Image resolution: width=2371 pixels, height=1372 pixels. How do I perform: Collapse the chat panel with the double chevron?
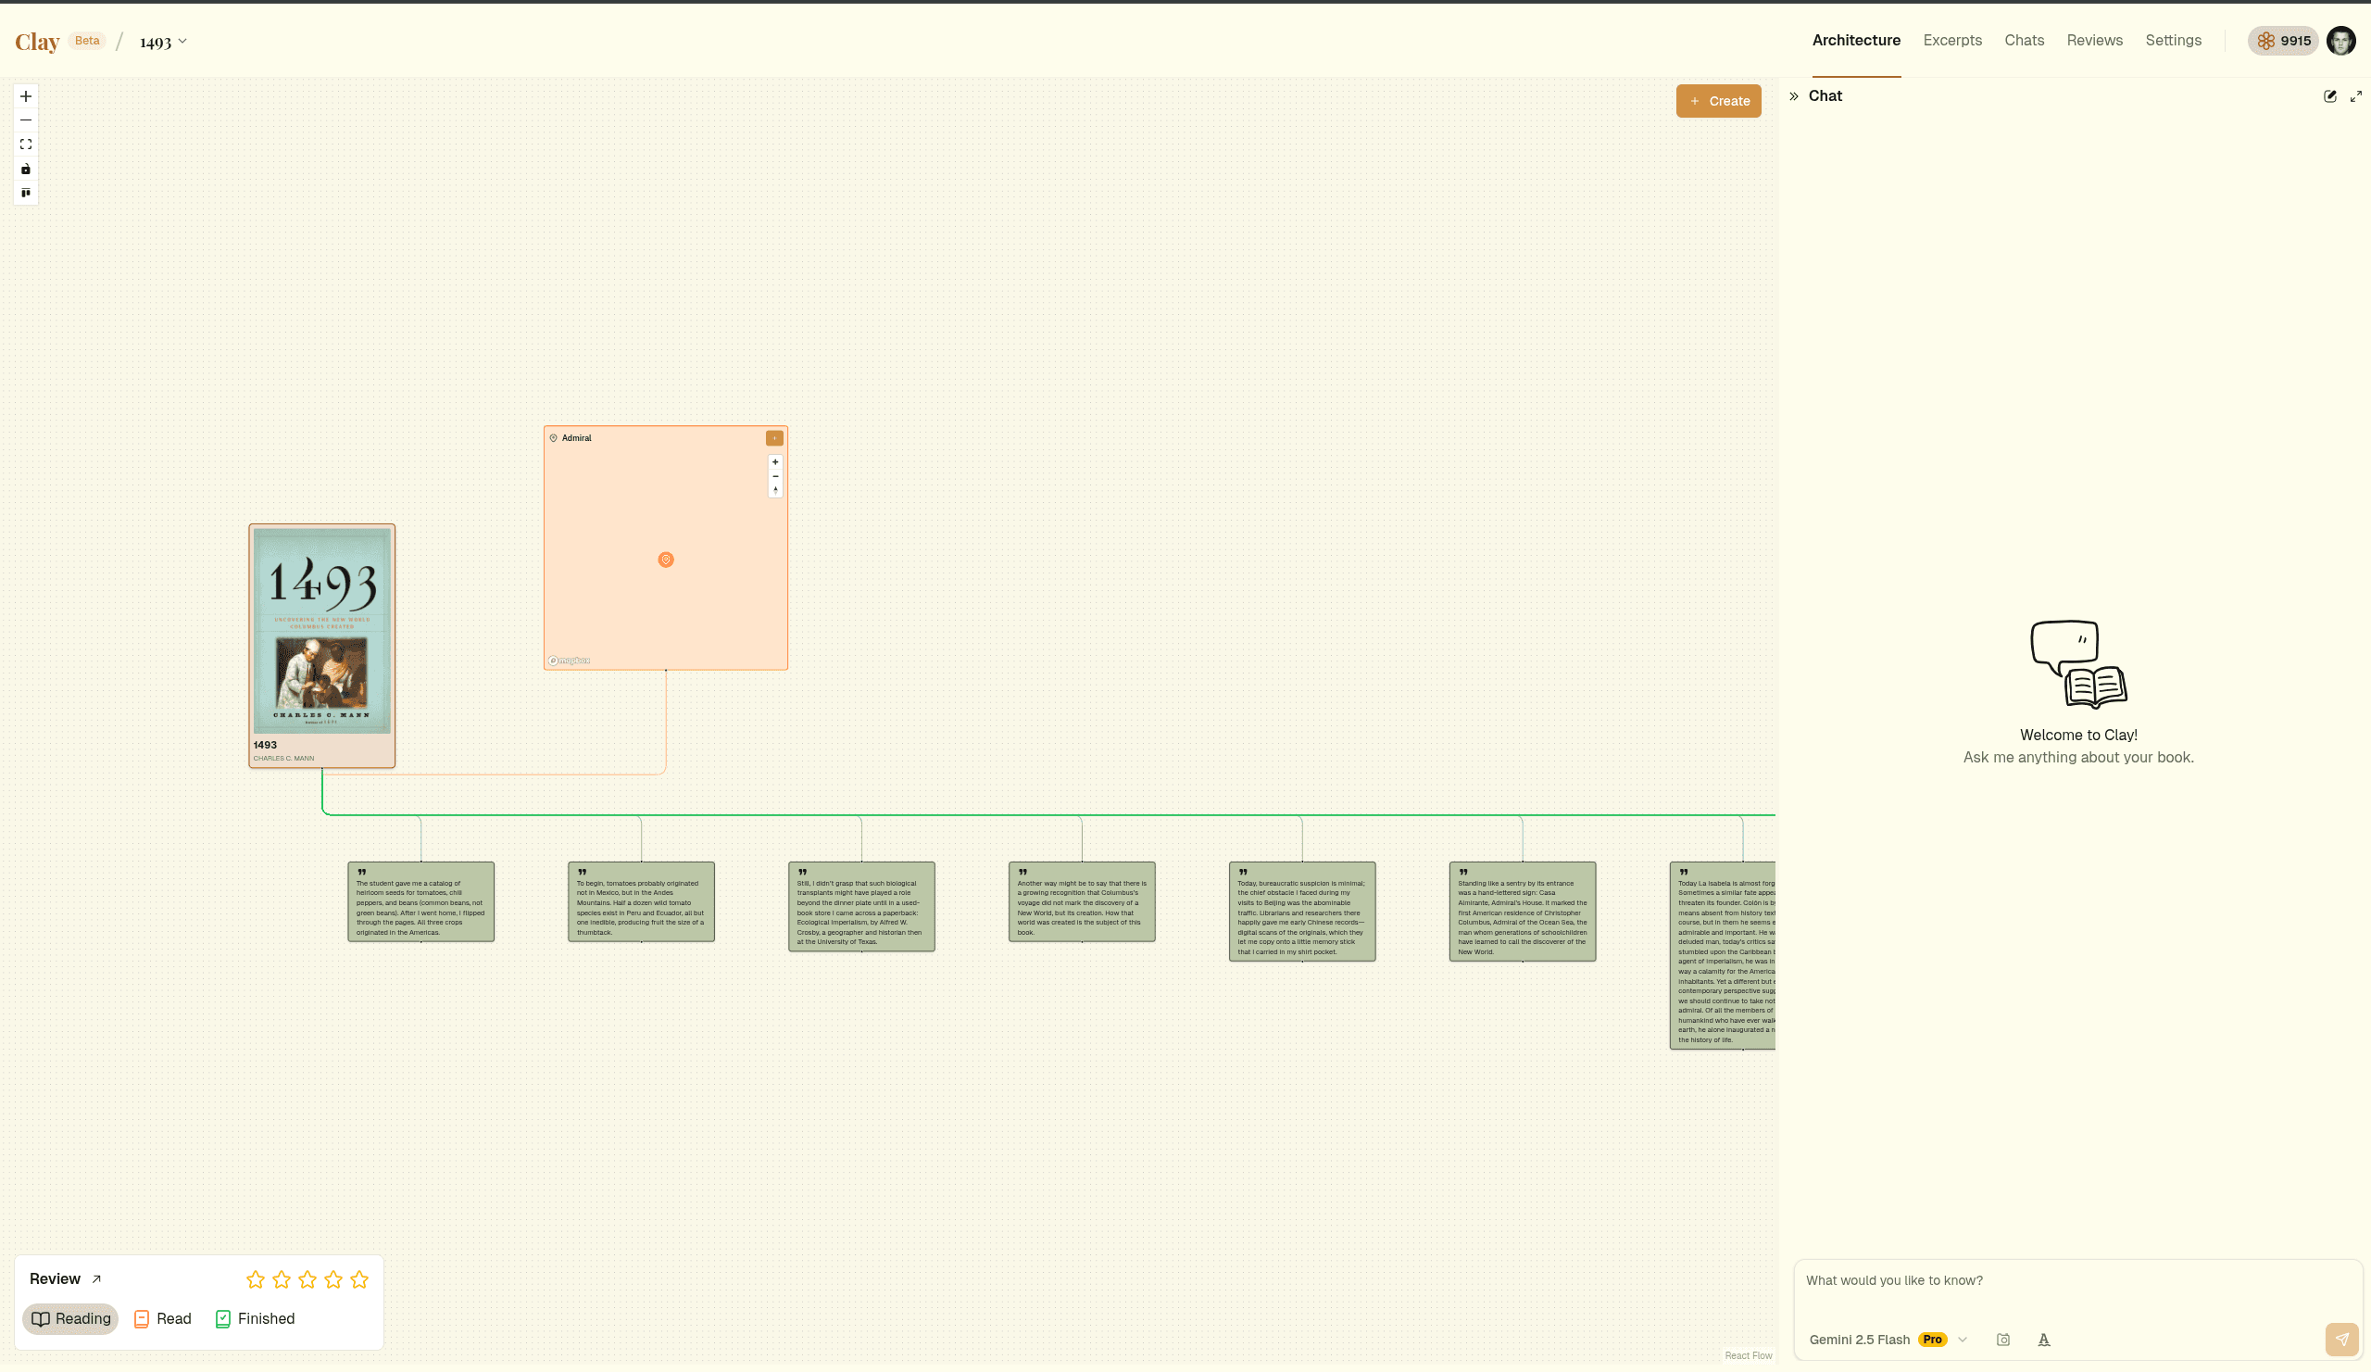coord(1795,95)
